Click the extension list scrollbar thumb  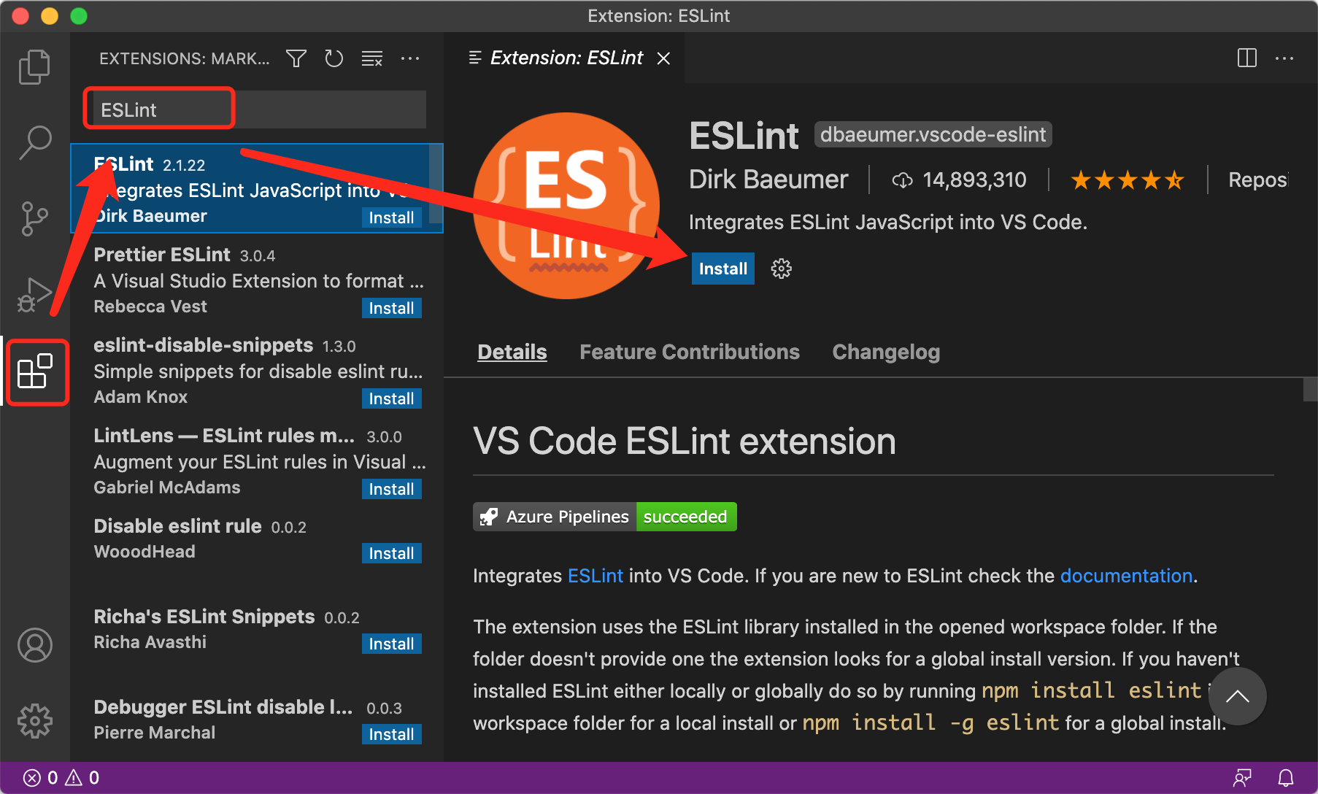(436, 183)
